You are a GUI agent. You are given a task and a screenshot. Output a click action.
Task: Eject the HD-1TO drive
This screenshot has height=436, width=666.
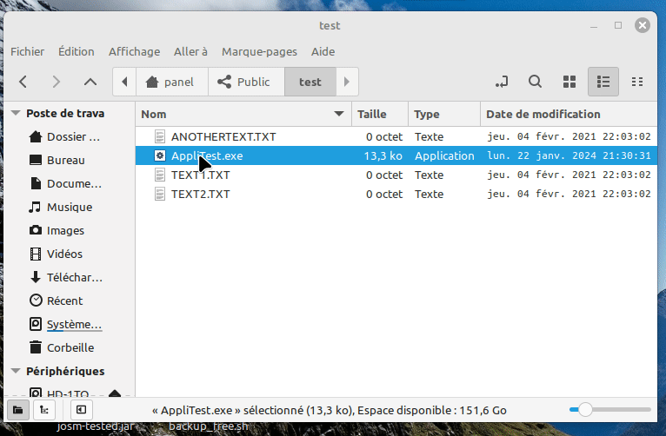(x=115, y=393)
